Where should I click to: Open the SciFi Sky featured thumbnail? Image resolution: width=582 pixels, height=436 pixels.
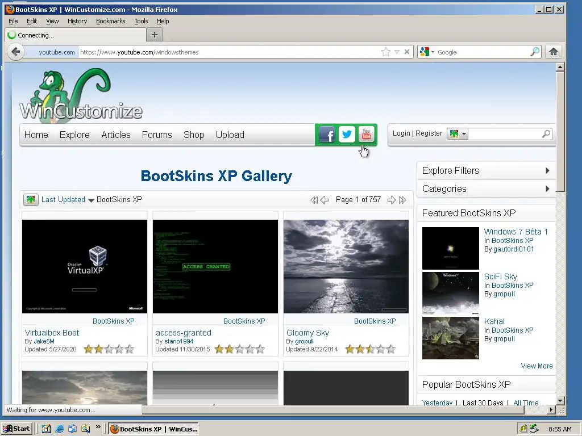click(451, 294)
